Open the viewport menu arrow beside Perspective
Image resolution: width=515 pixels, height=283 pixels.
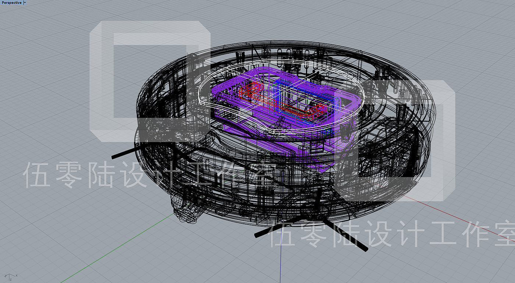[25, 3]
